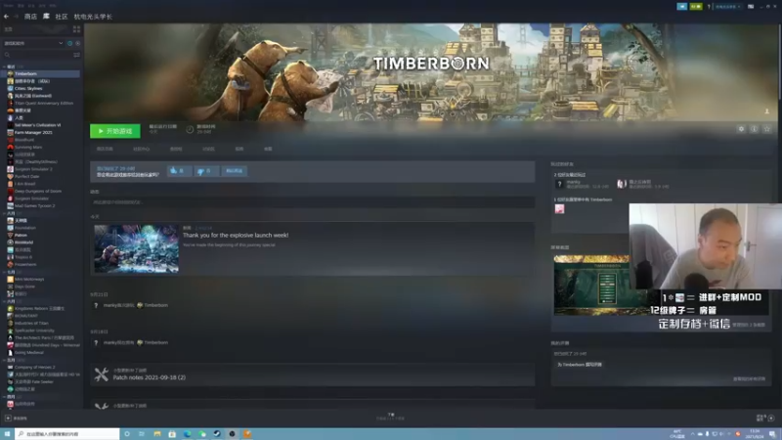Image resolution: width=782 pixels, height=440 pixels.
Task: Click the library search magnifier icon
Action: 7,55
